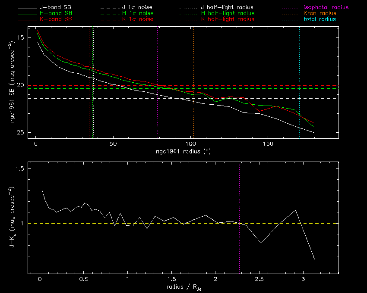
Task: Click the J 1σ noise legend entry
Action: tap(138, 8)
